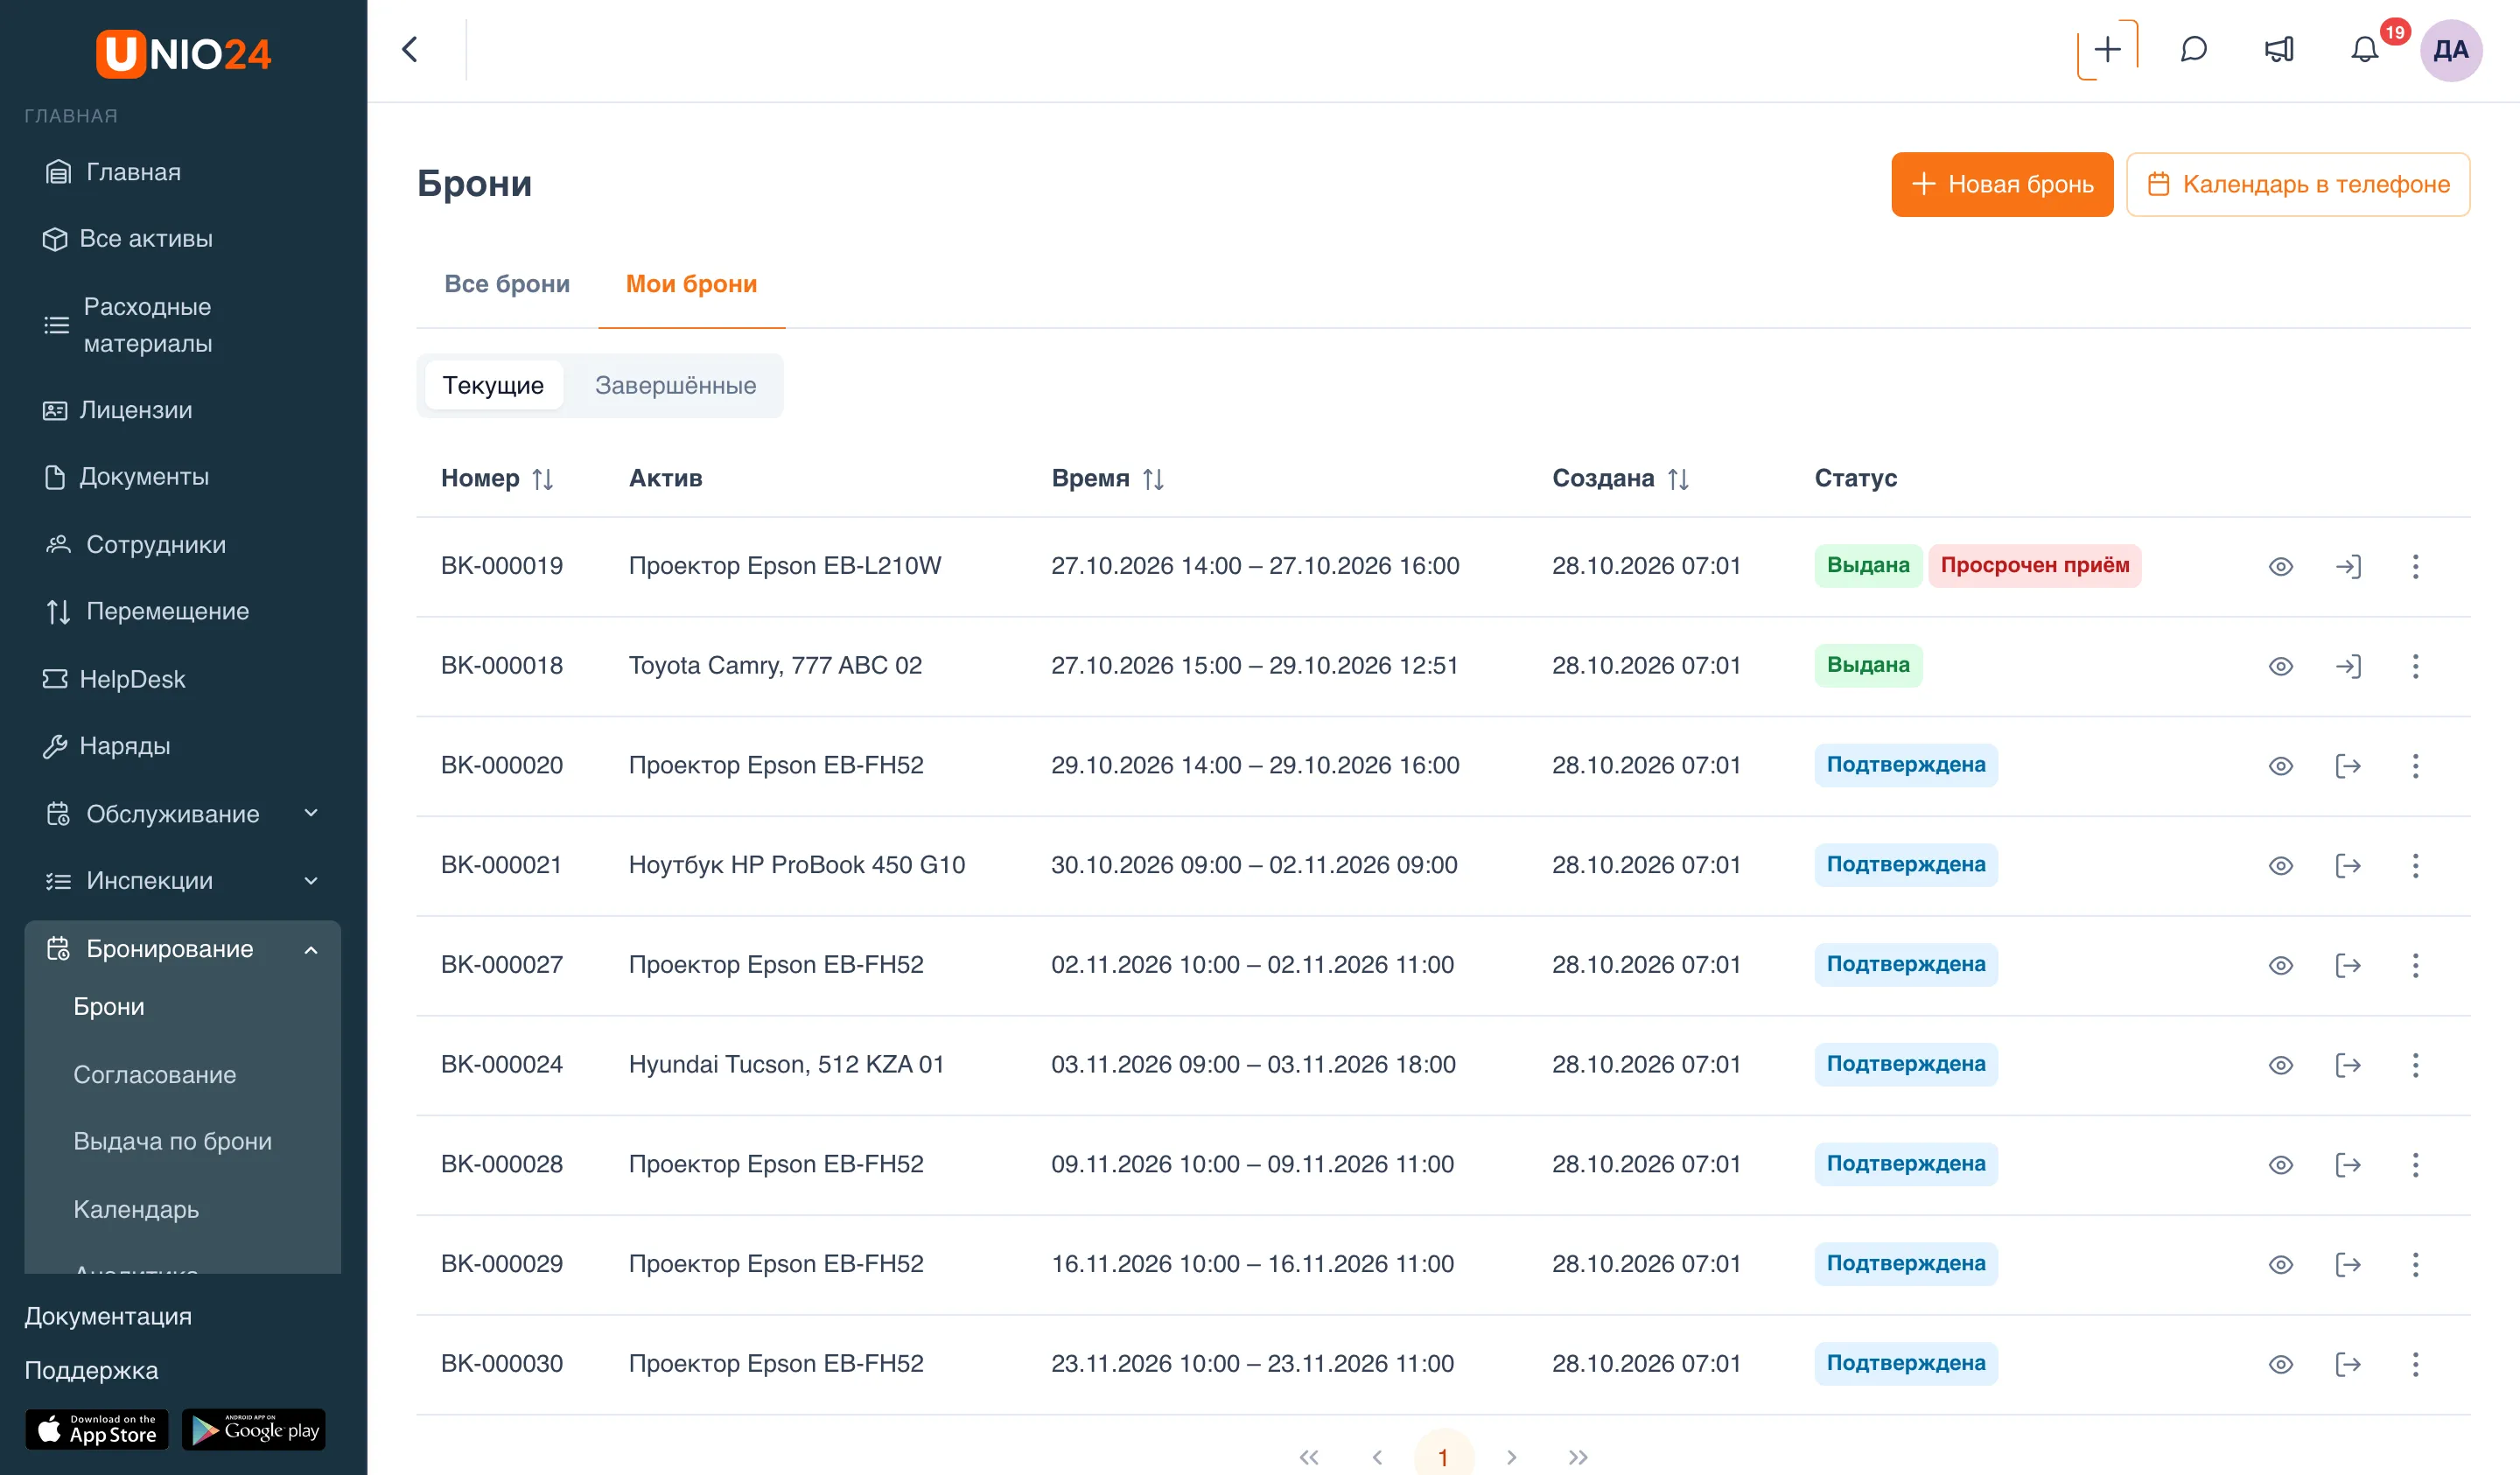
Task: Switch to the Все брони tab
Action: 507,284
